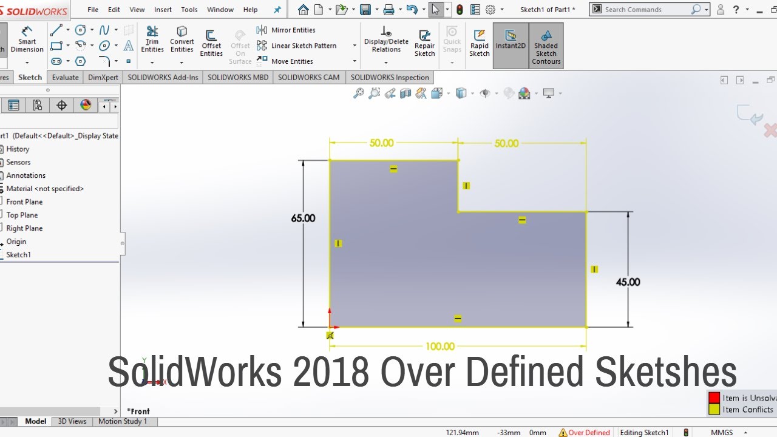Open the Home welcome icon
The image size is (777, 437).
[304, 10]
